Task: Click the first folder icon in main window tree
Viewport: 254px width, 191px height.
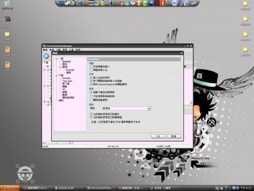Action: (x=48, y=70)
